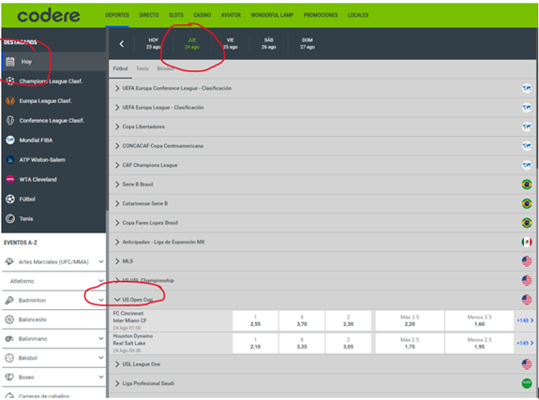Click the icon for UEFA Europa Conference League
The width and height of the screenshot is (539, 400).
(x=527, y=88)
